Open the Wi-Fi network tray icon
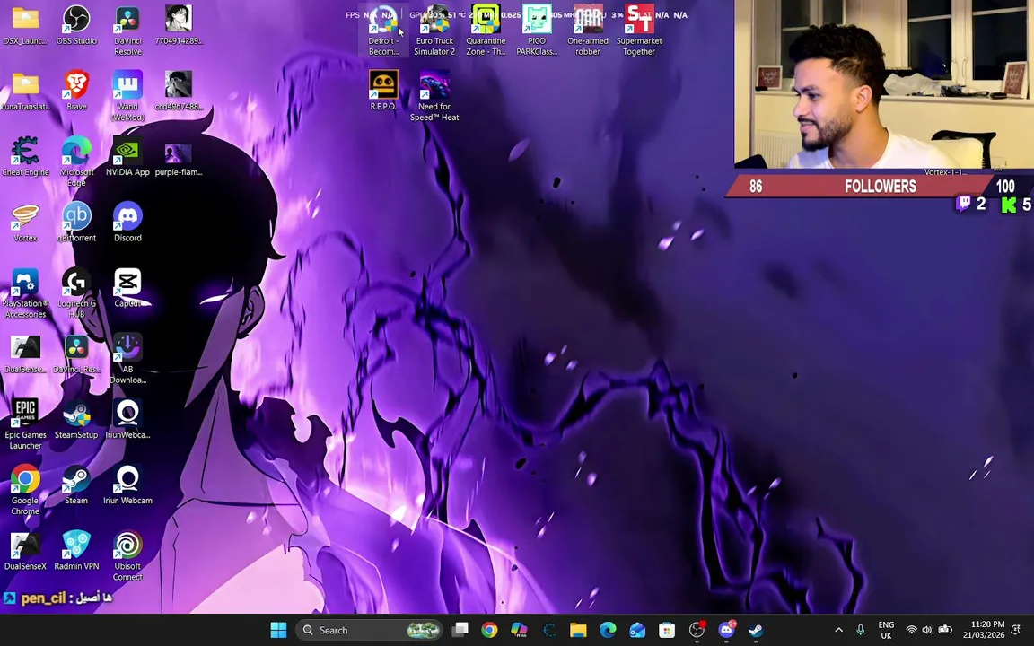This screenshot has width=1034, height=646. pyautogui.click(x=911, y=630)
